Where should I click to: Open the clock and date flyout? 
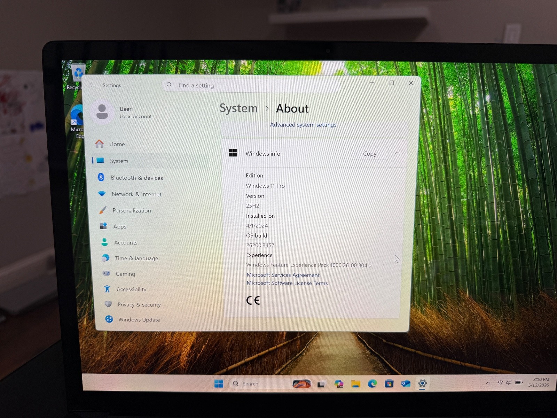(x=539, y=382)
